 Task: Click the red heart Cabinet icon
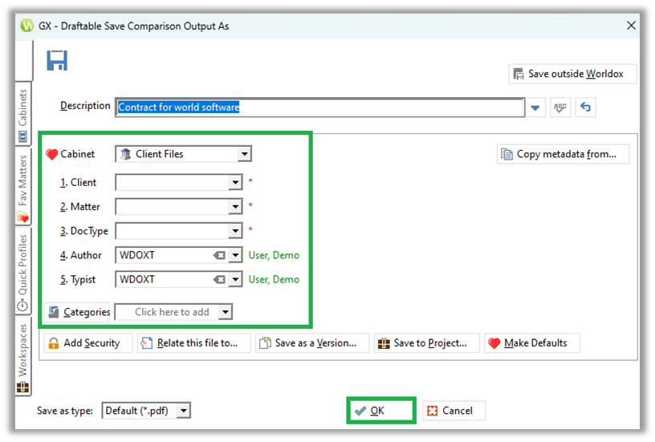click(x=52, y=155)
